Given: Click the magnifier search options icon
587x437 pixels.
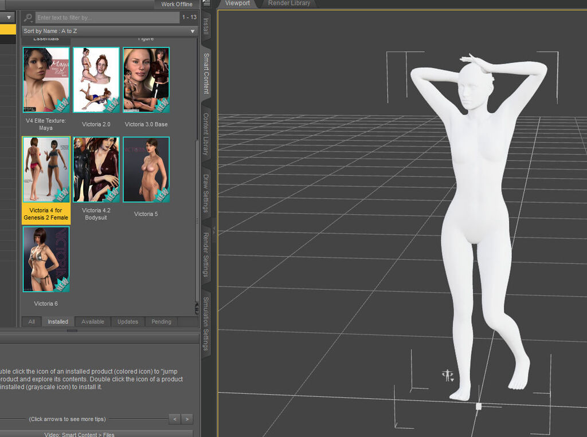Looking at the screenshot, I should pos(28,18).
